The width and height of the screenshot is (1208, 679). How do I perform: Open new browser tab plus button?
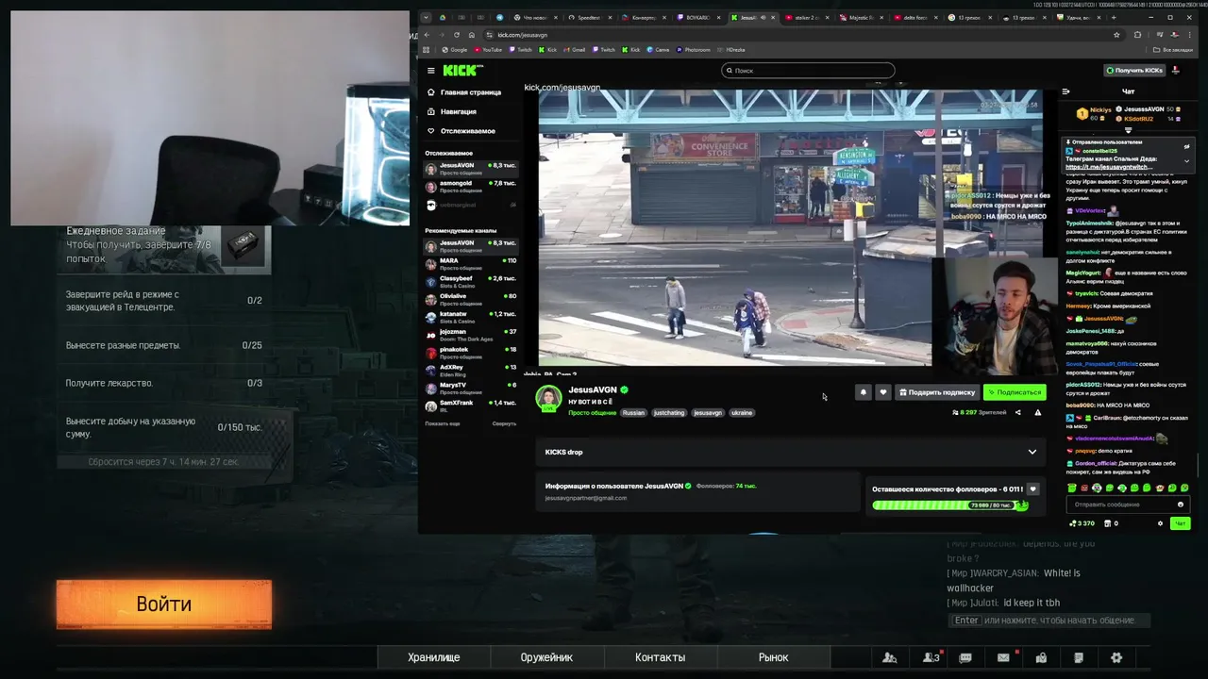(1114, 17)
